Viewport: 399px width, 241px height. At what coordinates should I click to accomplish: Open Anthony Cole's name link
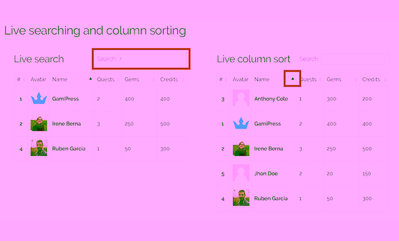[x=270, y=99]
